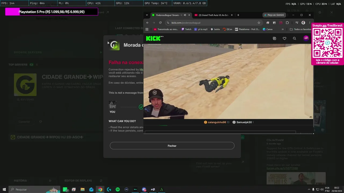This screenshot has width=344, height=193.
Task: Open a new Chrome tab
Action: (x=238, y=15)
